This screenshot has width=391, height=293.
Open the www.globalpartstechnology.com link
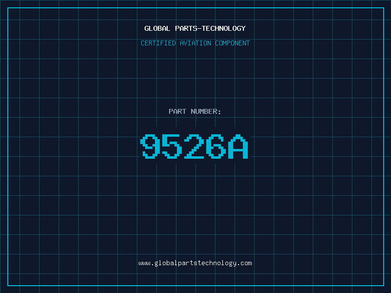(x=195, y=263)
